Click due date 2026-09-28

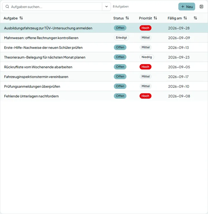tap(179, 28)
